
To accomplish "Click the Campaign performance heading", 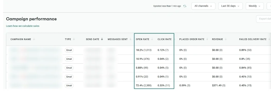I will pyautogui.click(x=31, y=19).
